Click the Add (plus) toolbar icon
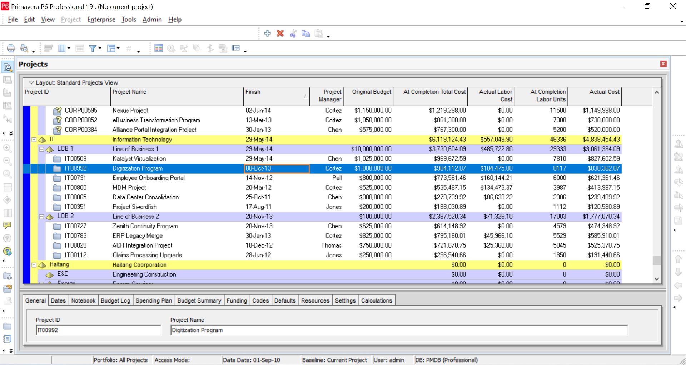 coord(267,34)
